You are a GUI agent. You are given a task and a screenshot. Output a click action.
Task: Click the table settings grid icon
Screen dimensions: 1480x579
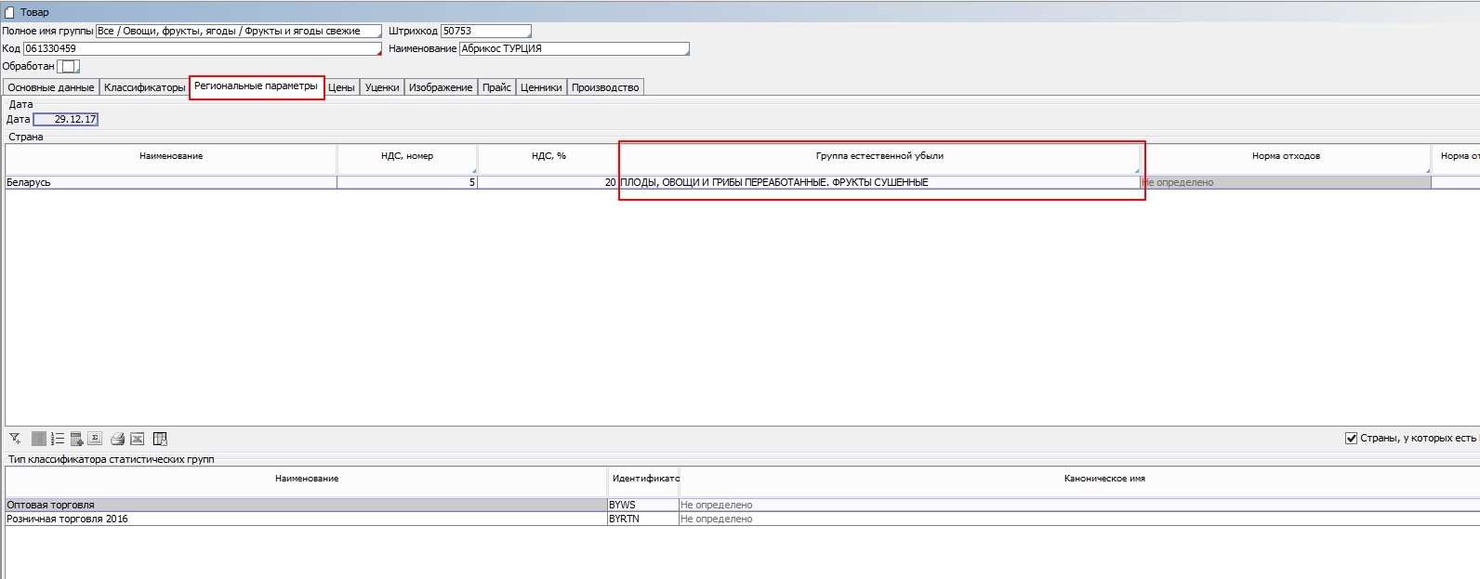160,439
